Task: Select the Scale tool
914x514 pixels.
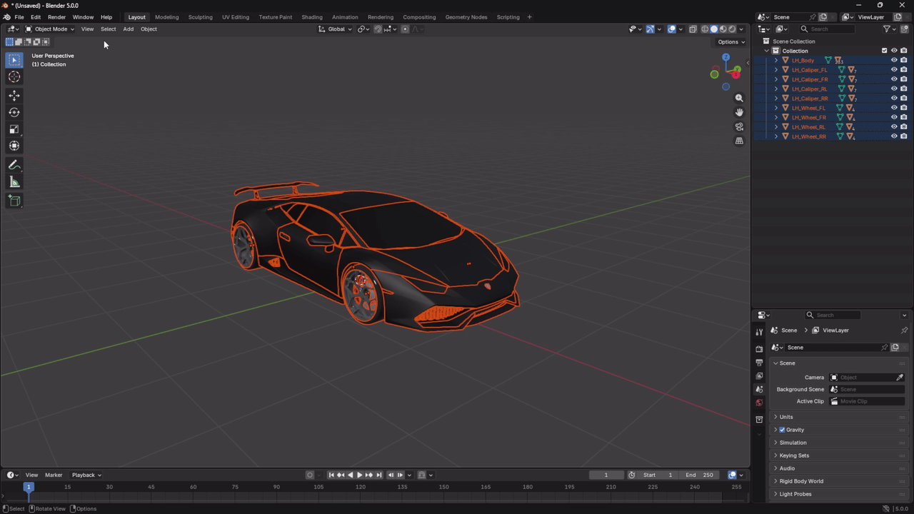Action: (14, 129)
